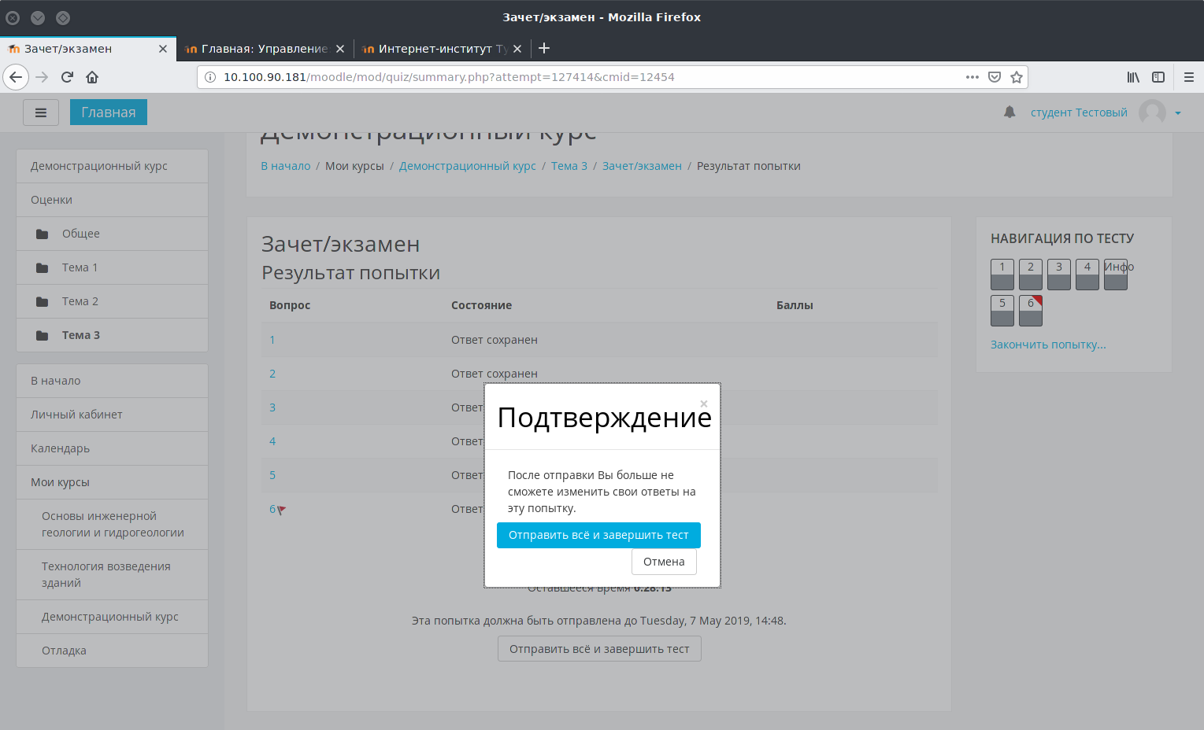Open Зачет/экзамен breadcrumb link
The width and height of the screenshot is (1204, 730).
(642, 166)
